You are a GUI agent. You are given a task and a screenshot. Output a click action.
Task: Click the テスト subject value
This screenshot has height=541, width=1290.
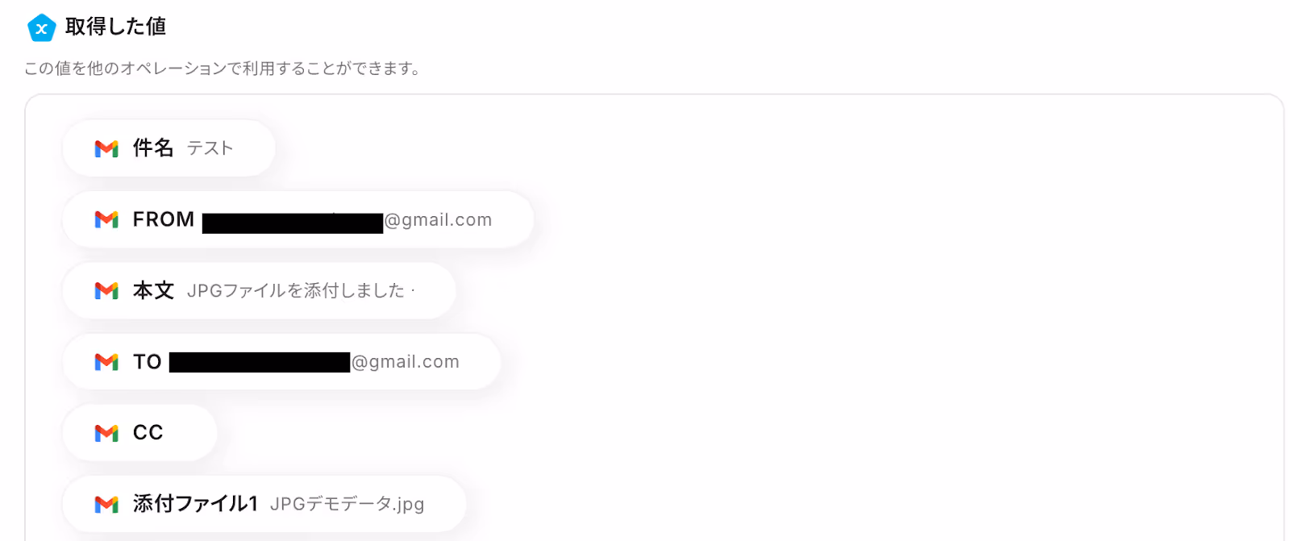point(210,148)
